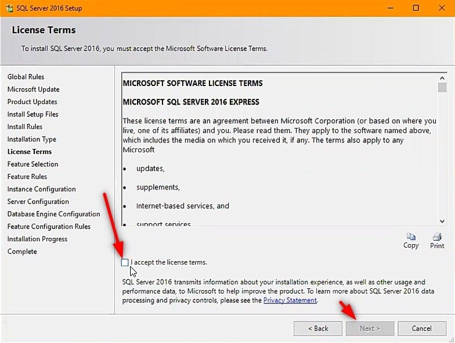
Task: Select the Feature Selection step
Action: pyautogui.click(x=32, y=164)
